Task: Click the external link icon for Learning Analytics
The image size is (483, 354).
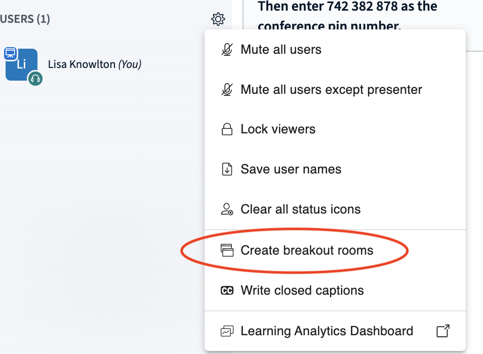Action: (443, 331)
